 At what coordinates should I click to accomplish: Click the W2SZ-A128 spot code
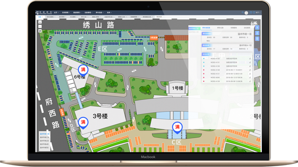click(215, 70)
